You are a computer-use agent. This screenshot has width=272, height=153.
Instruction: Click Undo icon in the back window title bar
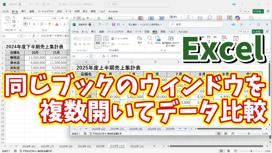click(x=30, y=4)
